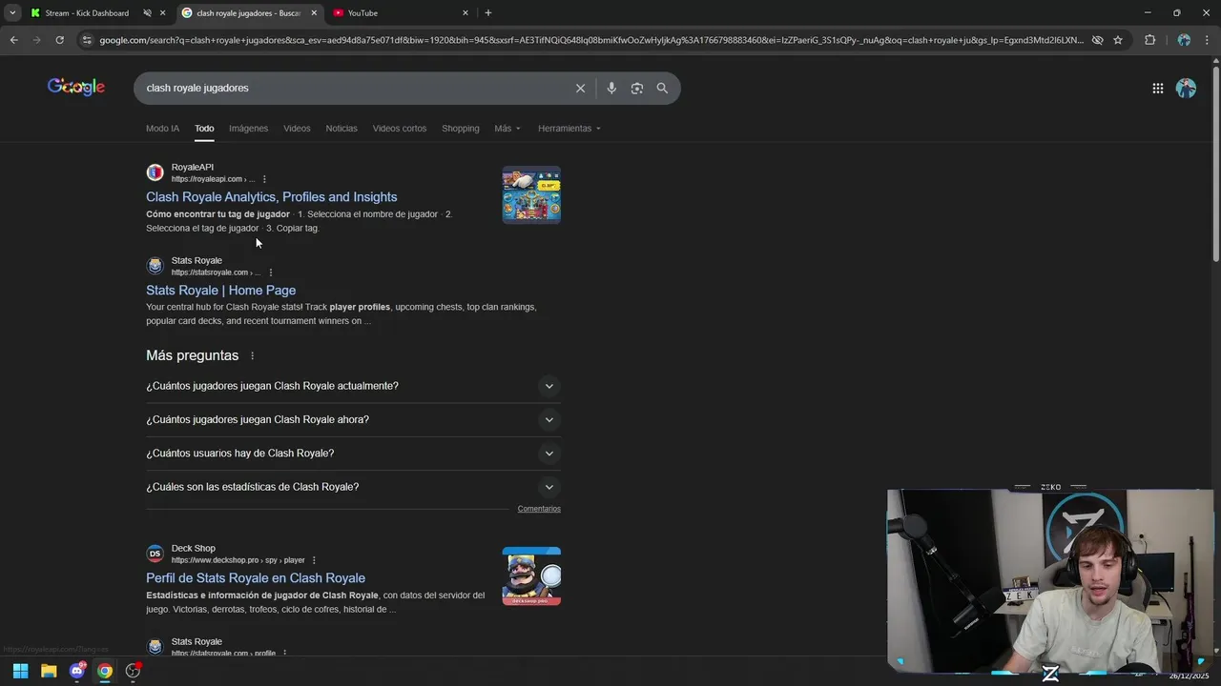The height and width of the screenshot is (686, 1221).
Task: Switch to the Shopping tab
Action: coord(461,129)
